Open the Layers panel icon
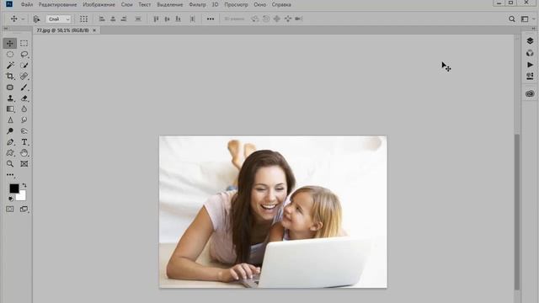The image size is (539, 303). [x=530, y=41]
